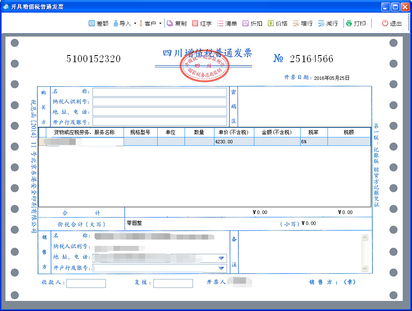Screen dimensions: 412x311
Task: Open the seller 开户行及账号 dropdown
Action: (x=221, y=268)
